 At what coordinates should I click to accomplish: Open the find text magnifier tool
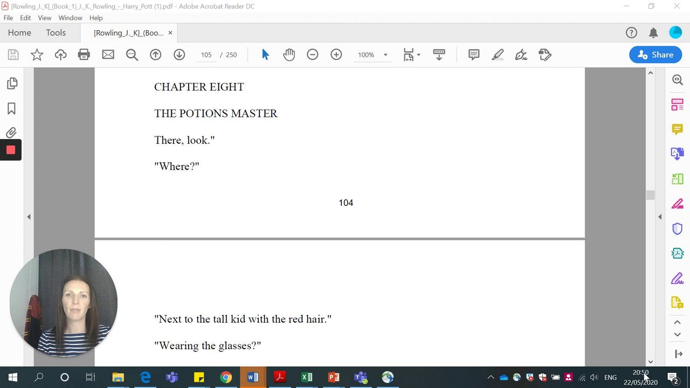tap(132, 54)
